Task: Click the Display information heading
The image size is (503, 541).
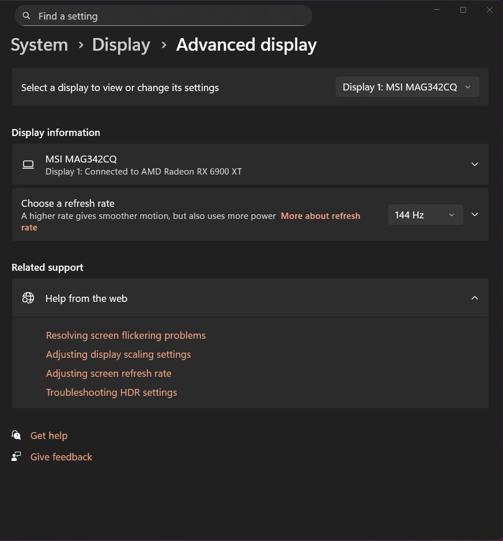Action: click(x=56, y=133)
